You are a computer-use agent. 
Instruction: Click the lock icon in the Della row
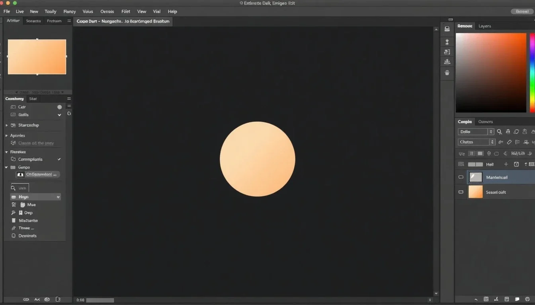click(508, 131)
